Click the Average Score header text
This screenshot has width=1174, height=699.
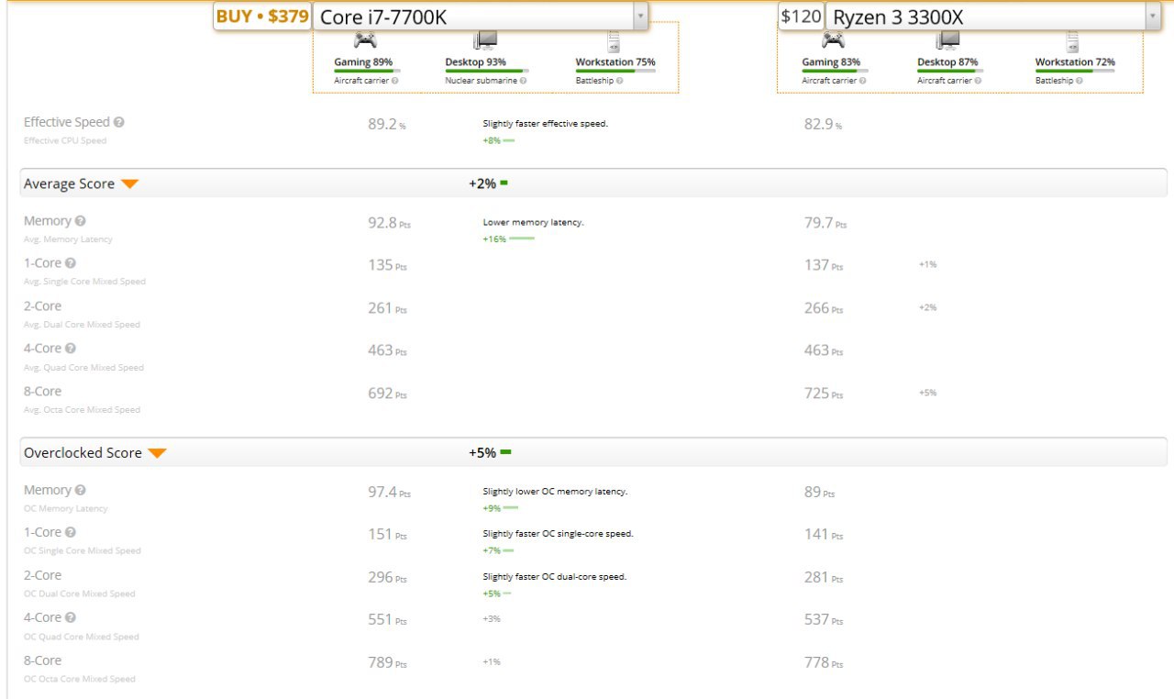(x=69, y=184)
